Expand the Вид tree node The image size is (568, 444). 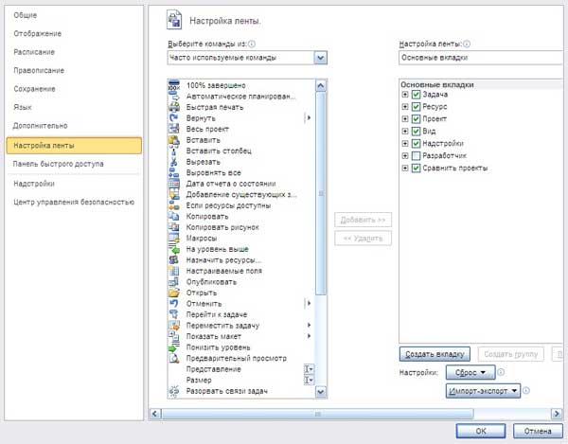click(405, 131)
